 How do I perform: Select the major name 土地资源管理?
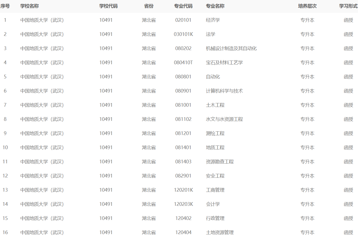pos(219,233)
